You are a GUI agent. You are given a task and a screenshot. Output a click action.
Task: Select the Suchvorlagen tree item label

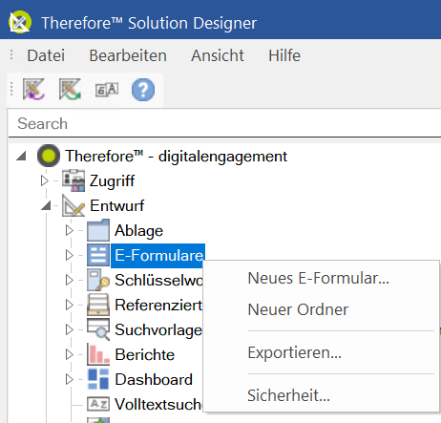click(158, 329)
